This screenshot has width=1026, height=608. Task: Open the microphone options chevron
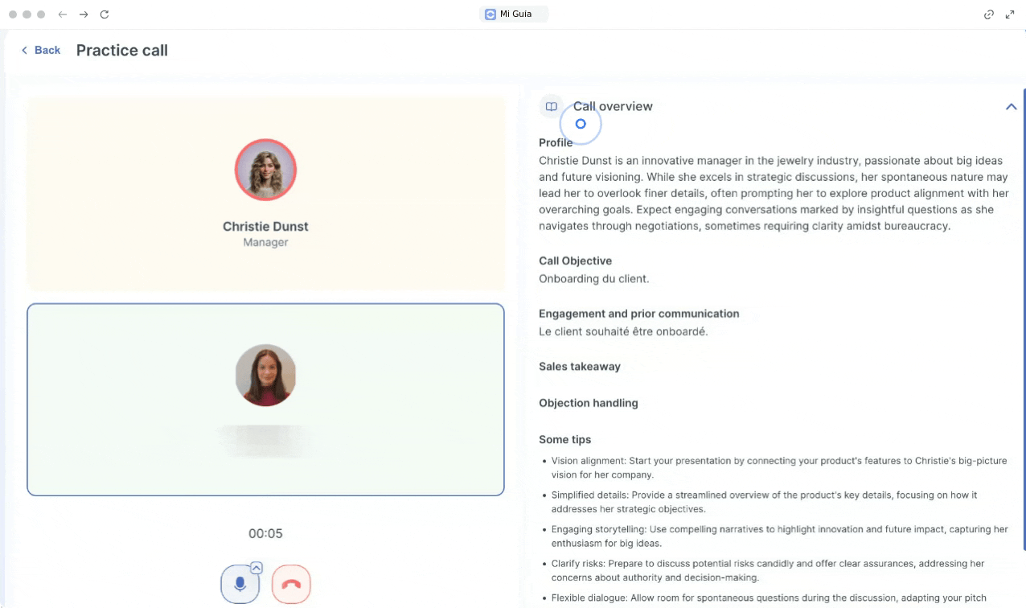click(x=256, y=568)
